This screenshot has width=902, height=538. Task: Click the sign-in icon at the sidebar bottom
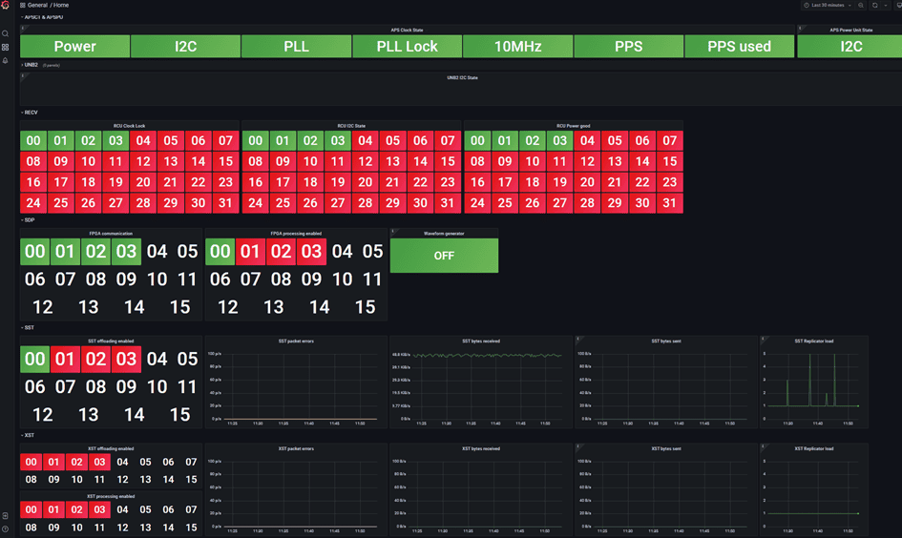5,515
